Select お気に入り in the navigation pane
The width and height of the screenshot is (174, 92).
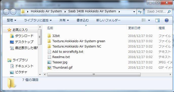(x=20, y=30)
